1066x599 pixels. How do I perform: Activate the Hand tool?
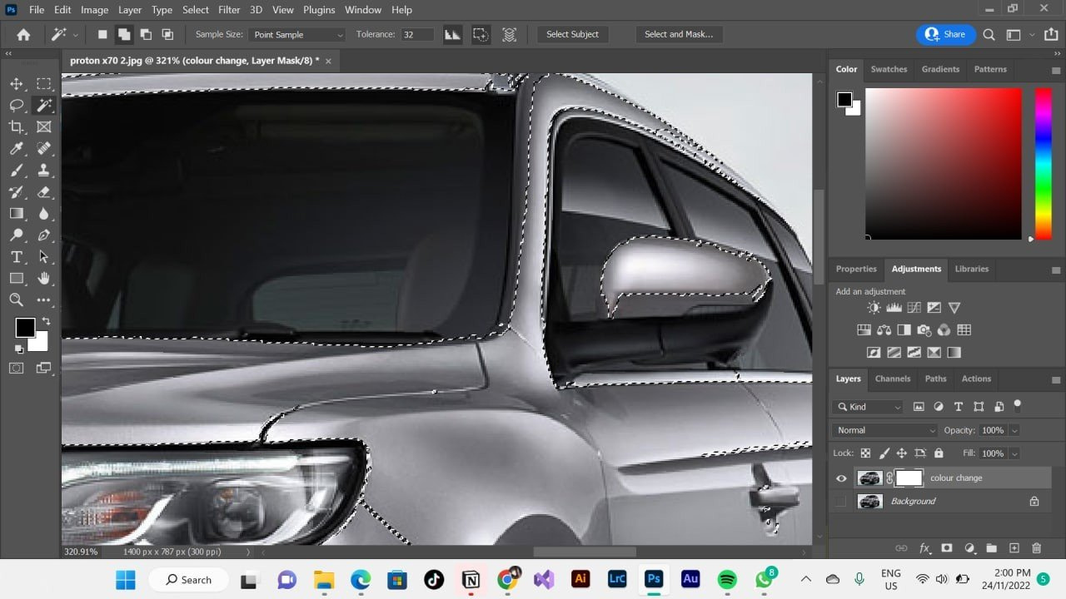(x=44, y=279)
